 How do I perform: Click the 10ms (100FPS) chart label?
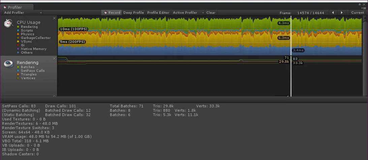coord(73,29)
